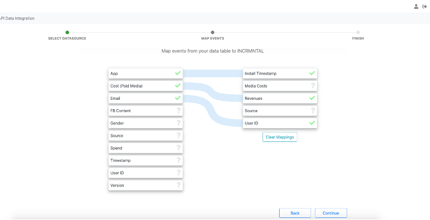
Task: Select the Email source field
Action: pos(146,98)
